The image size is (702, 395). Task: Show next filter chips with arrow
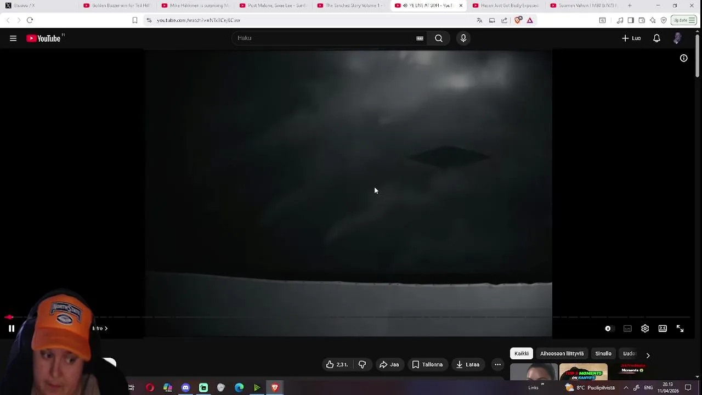point(648,355)
